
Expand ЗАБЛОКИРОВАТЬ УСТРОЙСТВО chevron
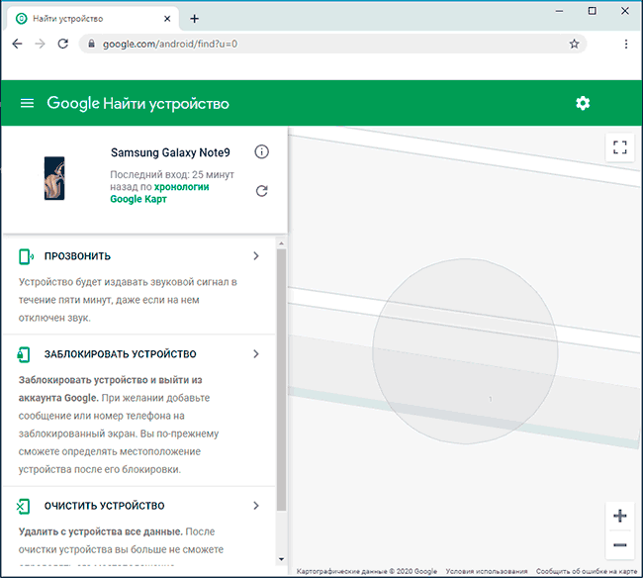pos(256,354)
